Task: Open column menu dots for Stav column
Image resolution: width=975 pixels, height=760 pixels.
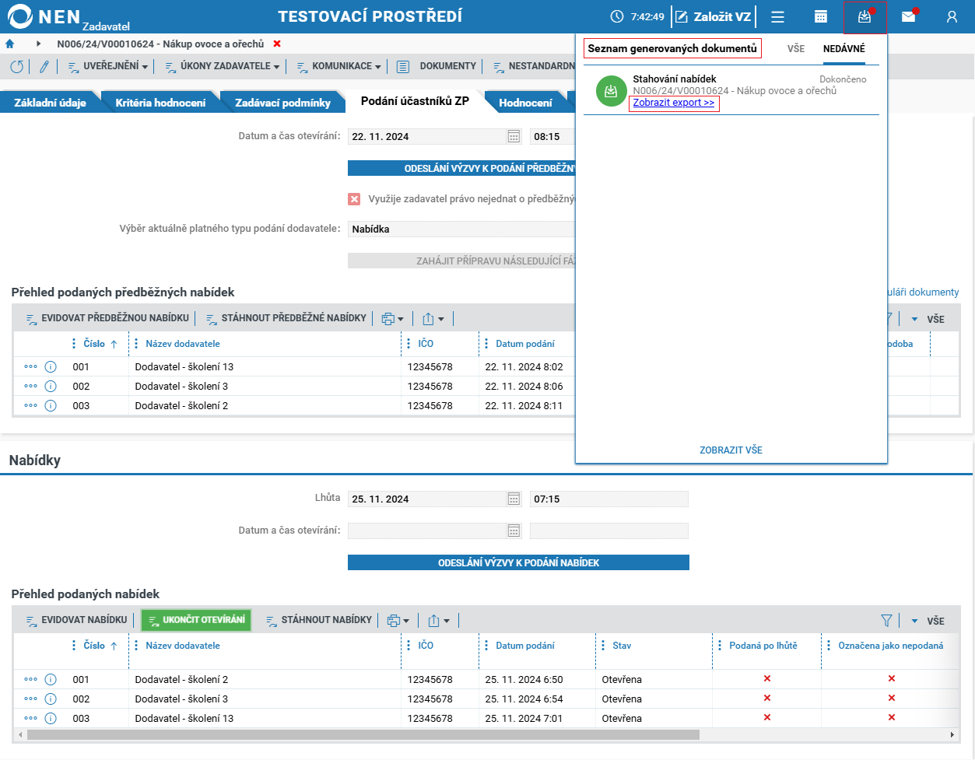Action: point(604,646)
